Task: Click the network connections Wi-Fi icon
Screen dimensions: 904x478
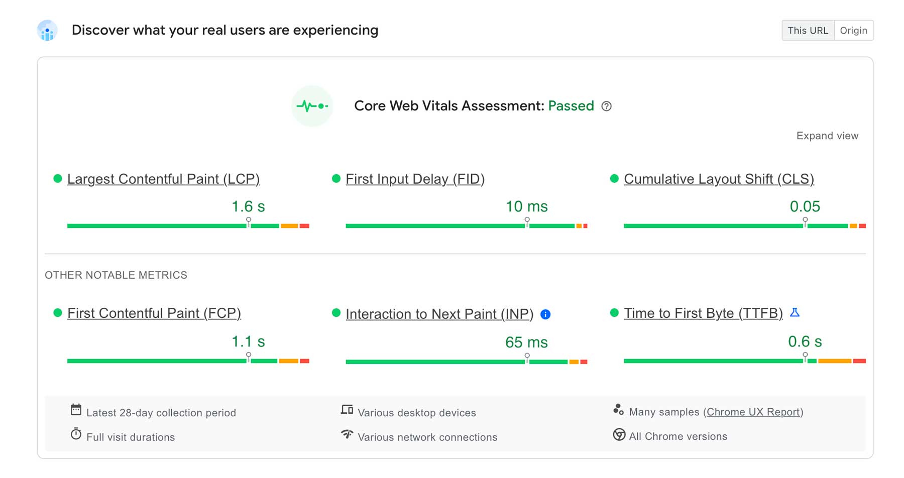Action: click(x=346, y=434)
